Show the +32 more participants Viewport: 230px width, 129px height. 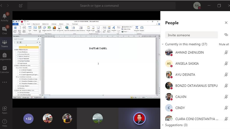[28, 119]
